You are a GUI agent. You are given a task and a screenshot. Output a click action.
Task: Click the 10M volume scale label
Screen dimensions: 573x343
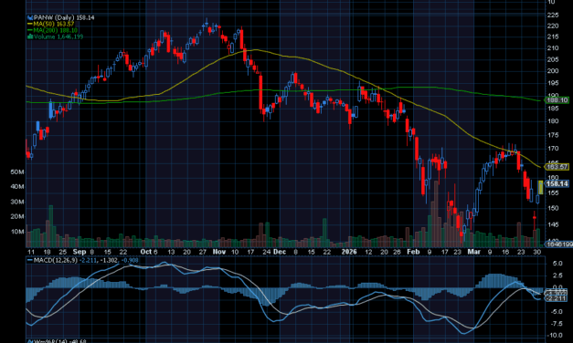click(17, 232)
